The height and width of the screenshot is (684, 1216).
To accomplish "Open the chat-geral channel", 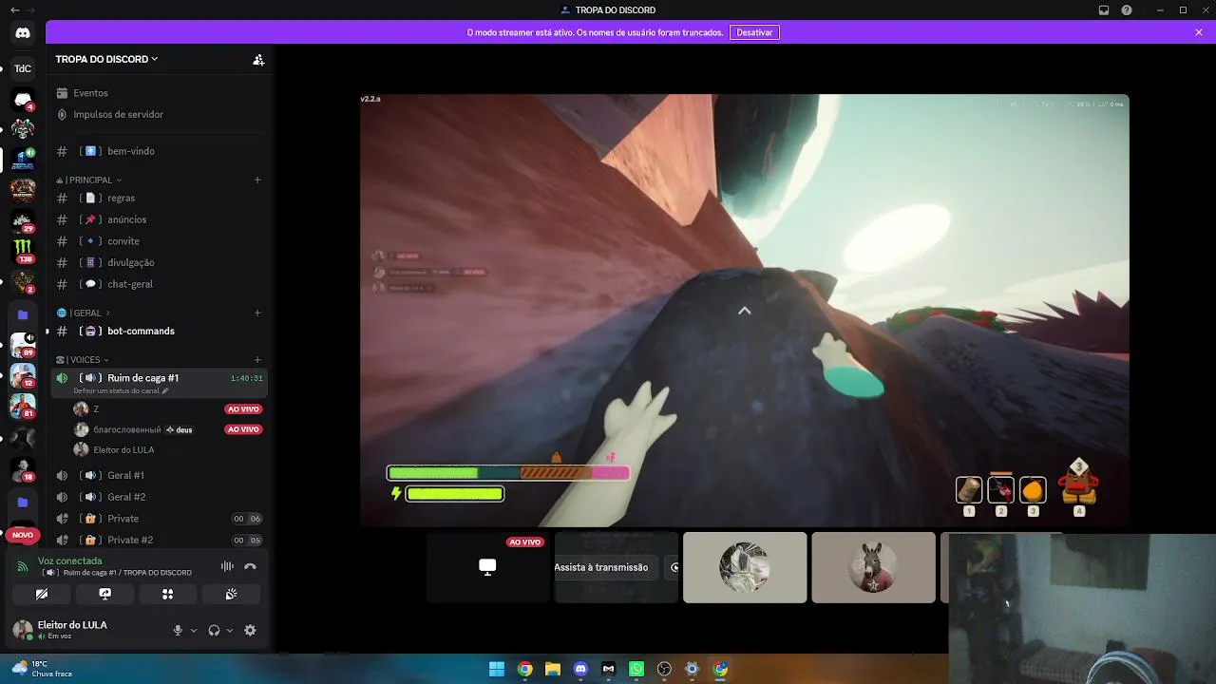I will (x=160, y=284).
